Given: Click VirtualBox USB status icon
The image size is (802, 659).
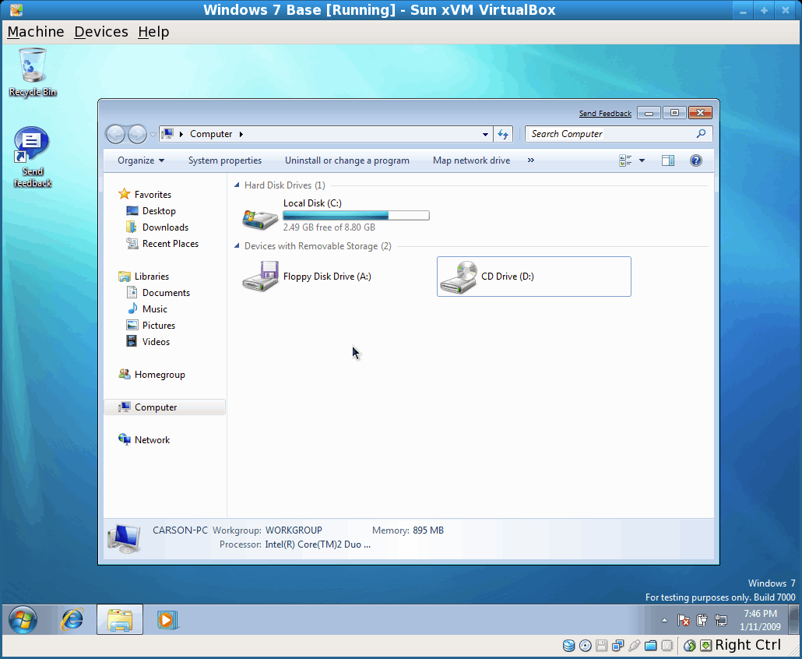Looking at the screenshot, I should click(x=635, y=646).
